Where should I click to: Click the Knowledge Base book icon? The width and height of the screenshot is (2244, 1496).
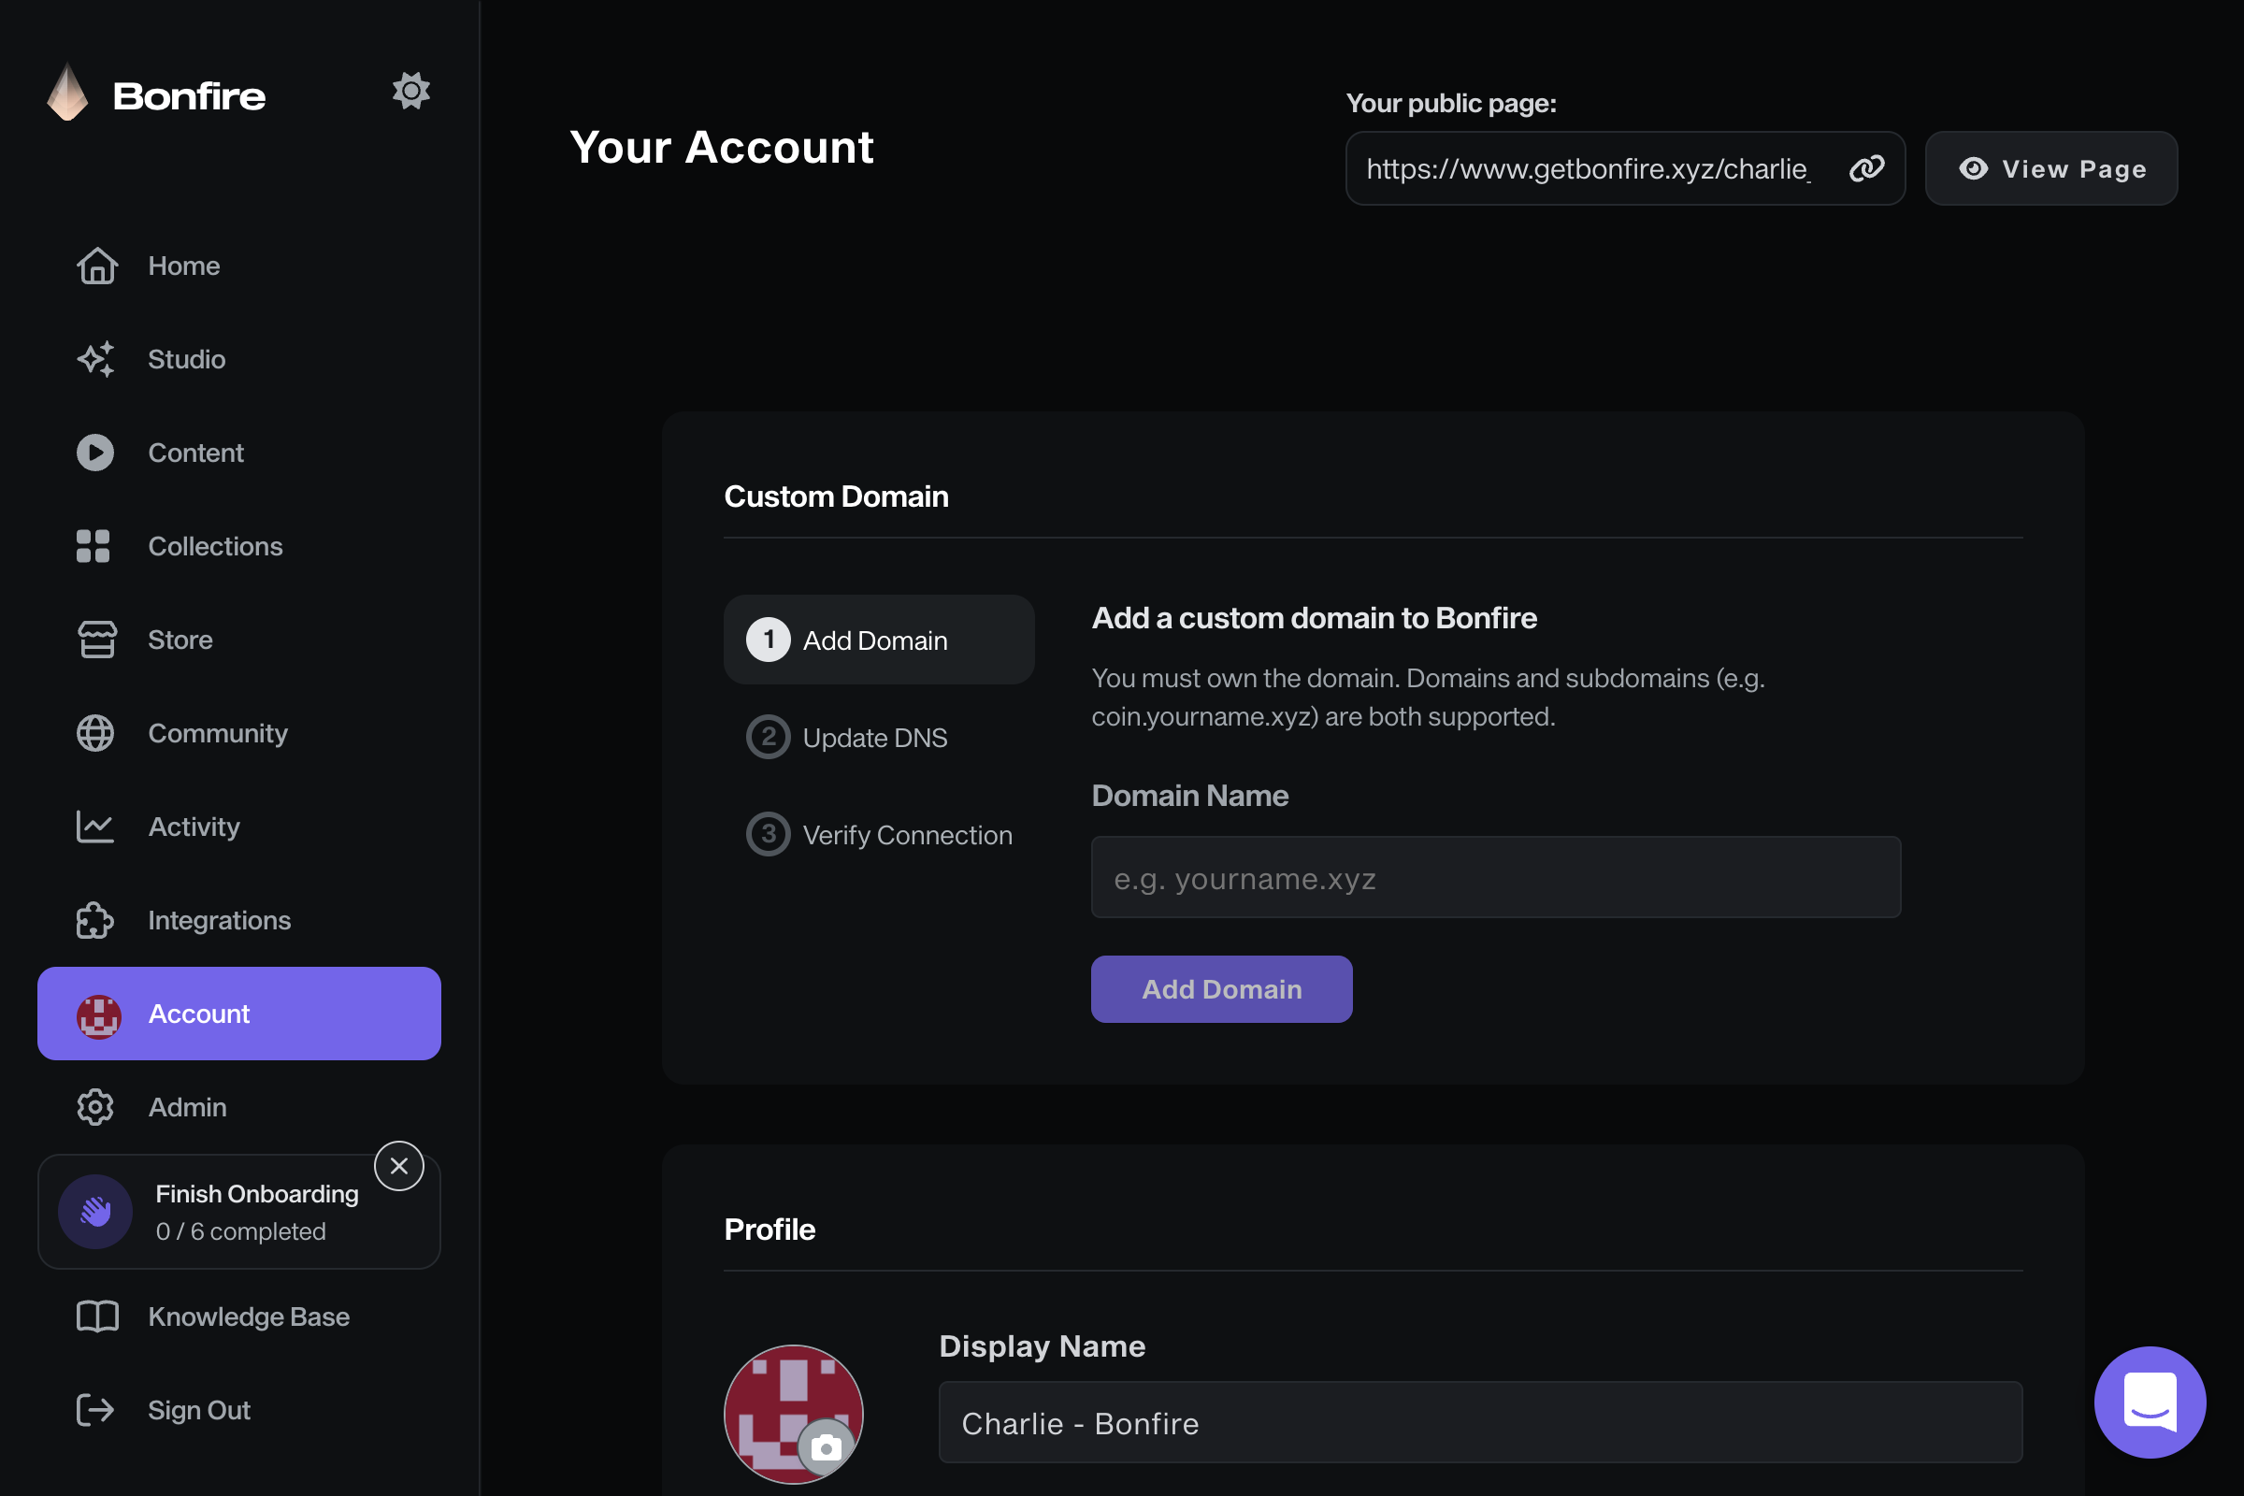(x=97, y=1316)
